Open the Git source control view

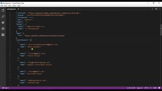click(x=3, y=22)
